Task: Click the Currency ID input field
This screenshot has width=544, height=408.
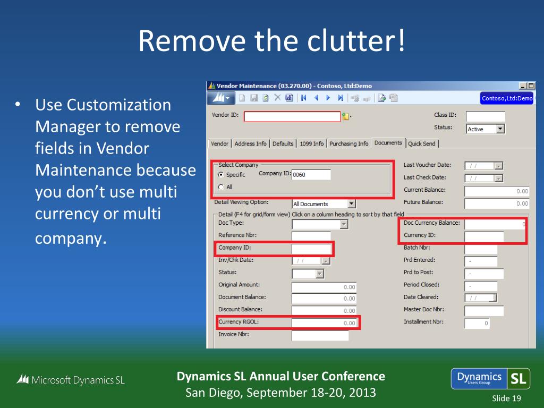Action: pyautogui.click(x=484, y=236)
